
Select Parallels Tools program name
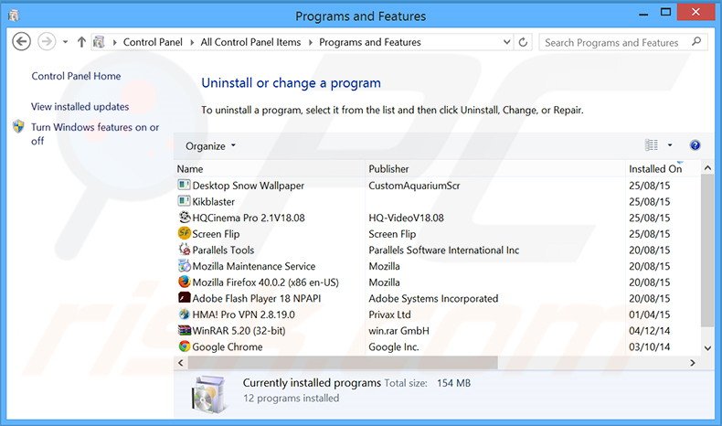223,250
